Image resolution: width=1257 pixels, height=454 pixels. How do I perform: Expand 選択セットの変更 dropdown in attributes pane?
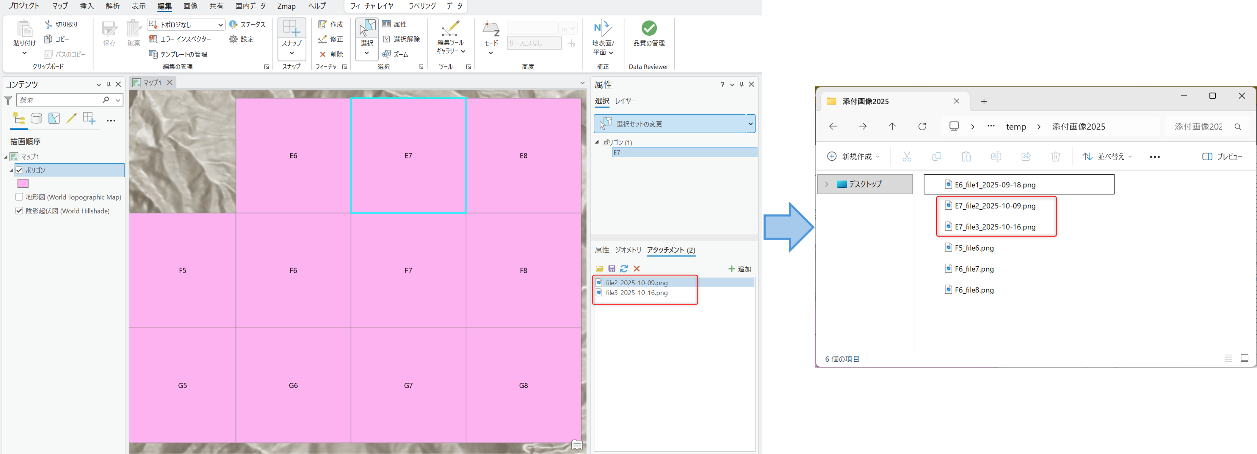(750, 123)
